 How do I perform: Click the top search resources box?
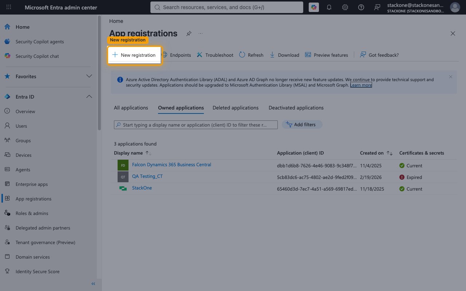point(226,7)
